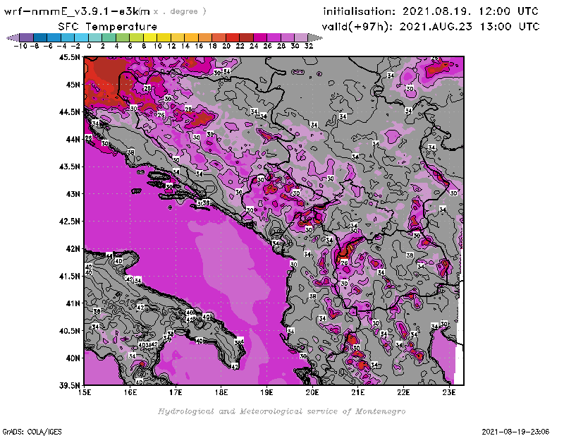Viewport: 564px width, 436px height.
Task: Click the gray arrow at the legend's right end
Action: [315, 37]
